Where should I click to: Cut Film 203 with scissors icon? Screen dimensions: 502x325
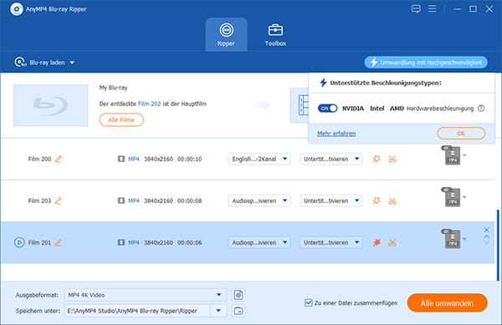point(392,201)
